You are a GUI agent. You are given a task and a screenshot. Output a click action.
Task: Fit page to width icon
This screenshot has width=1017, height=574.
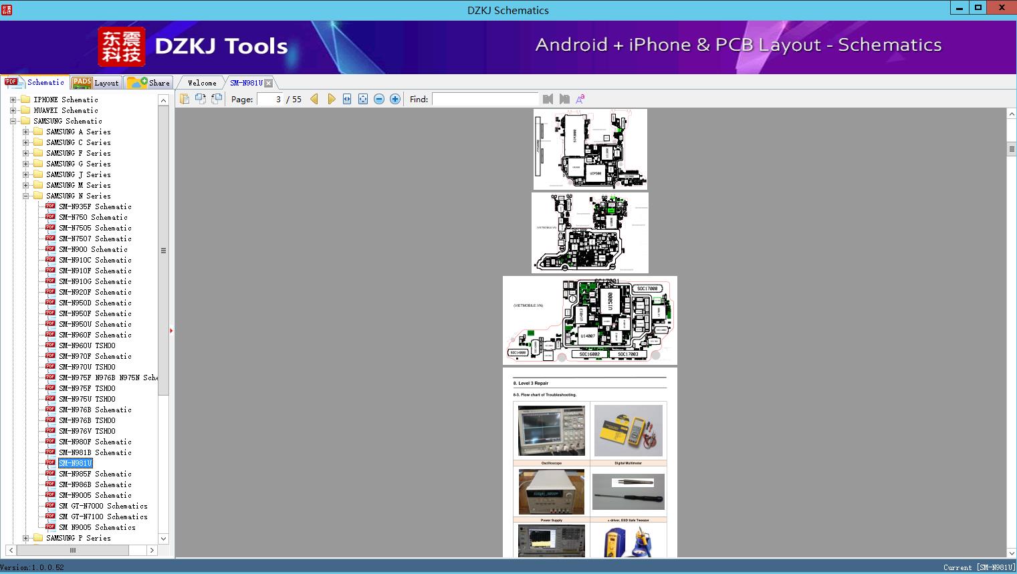click(347, 99)
